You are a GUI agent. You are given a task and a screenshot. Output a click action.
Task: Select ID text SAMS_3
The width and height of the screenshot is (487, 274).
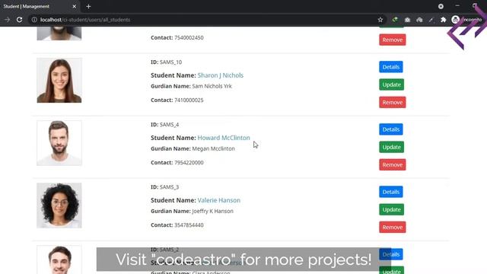[169, 187]
